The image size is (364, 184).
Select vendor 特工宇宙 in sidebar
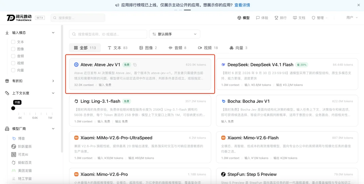(21, 179)
